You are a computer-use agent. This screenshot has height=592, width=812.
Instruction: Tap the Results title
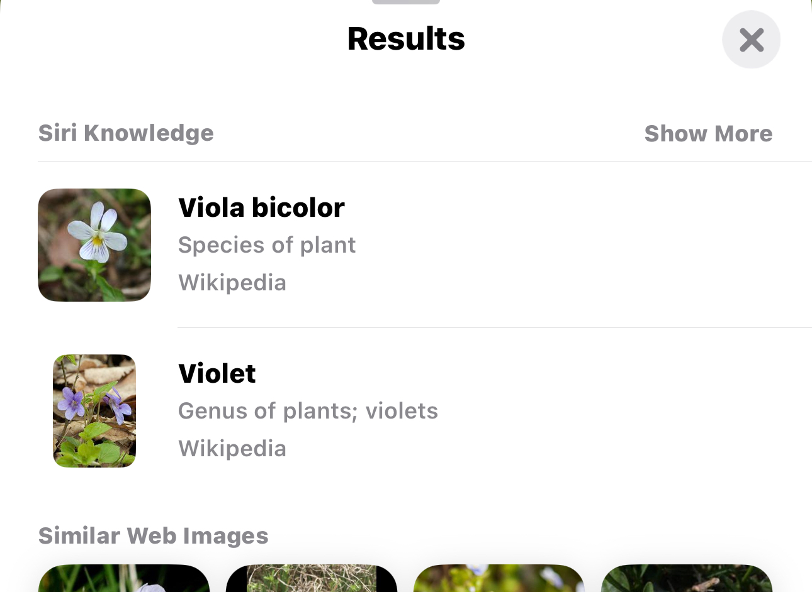tap(406, 39)
